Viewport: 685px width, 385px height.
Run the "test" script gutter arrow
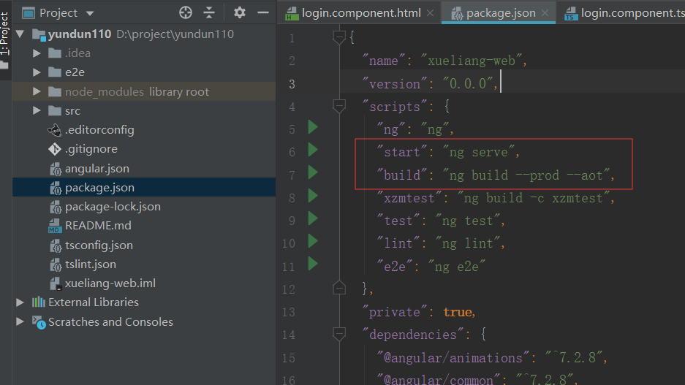(313, 218)
